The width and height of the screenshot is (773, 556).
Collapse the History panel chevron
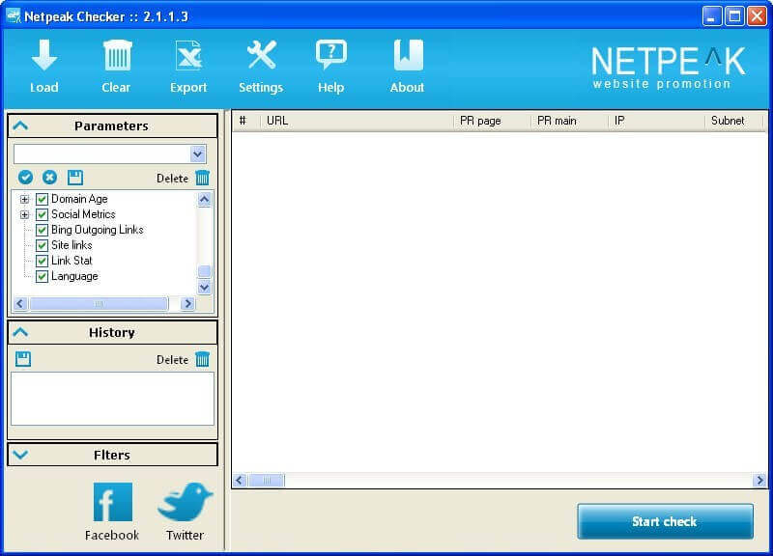20,332
